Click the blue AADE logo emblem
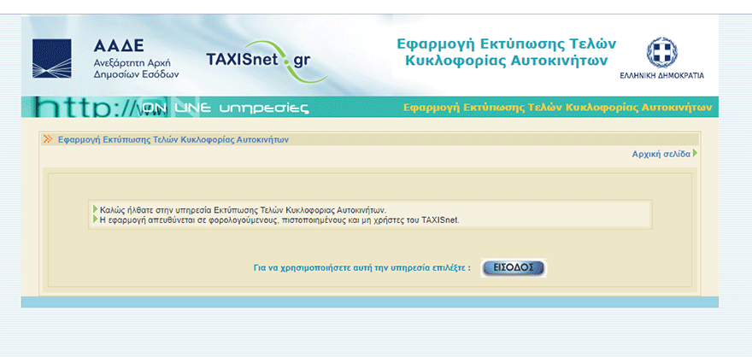Screen dimensions: 752x357 tap(51, 58)
